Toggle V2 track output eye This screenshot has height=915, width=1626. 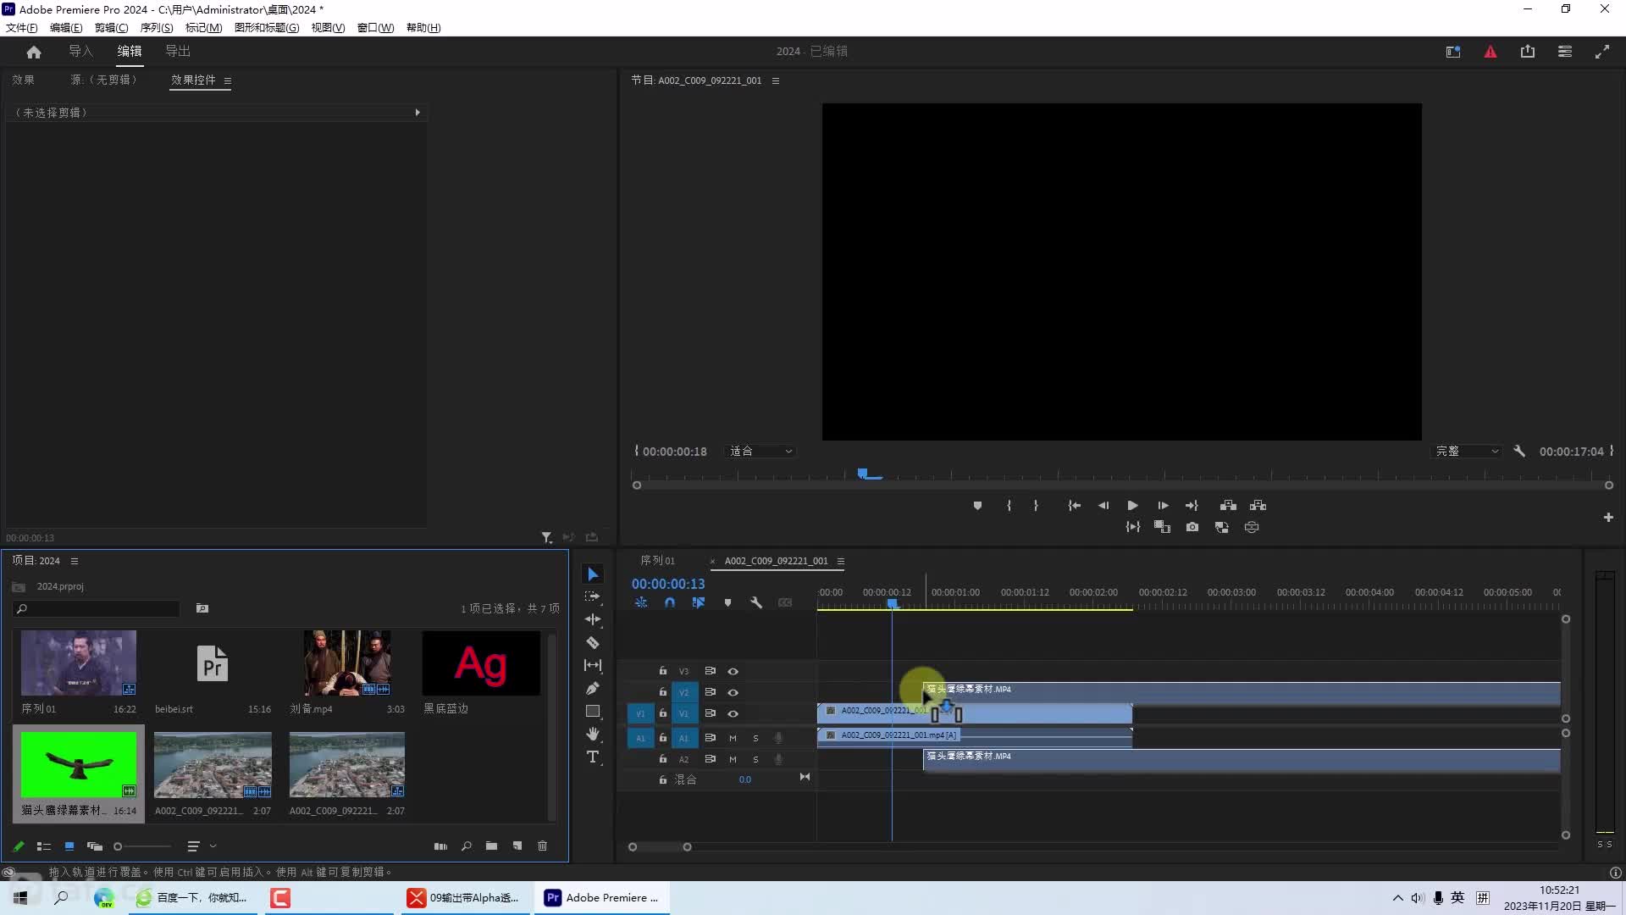(733, 692)
